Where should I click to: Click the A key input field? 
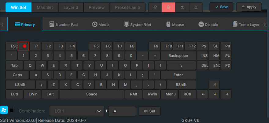[x=122, y=111]
